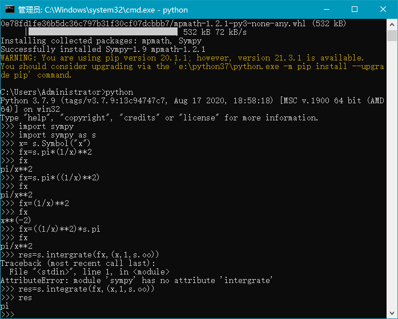Click the scrollbar down arrow
398x319 pixels.
pyautogui.click(x=392, y=313)
